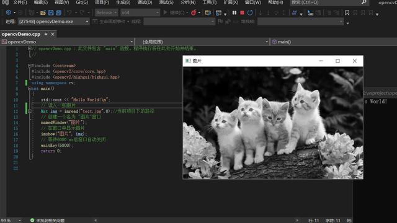Click the horizontal scrollbar left arrow
Image resolution: width=397 pixels, height=223 pixels.
click(96, 221)
